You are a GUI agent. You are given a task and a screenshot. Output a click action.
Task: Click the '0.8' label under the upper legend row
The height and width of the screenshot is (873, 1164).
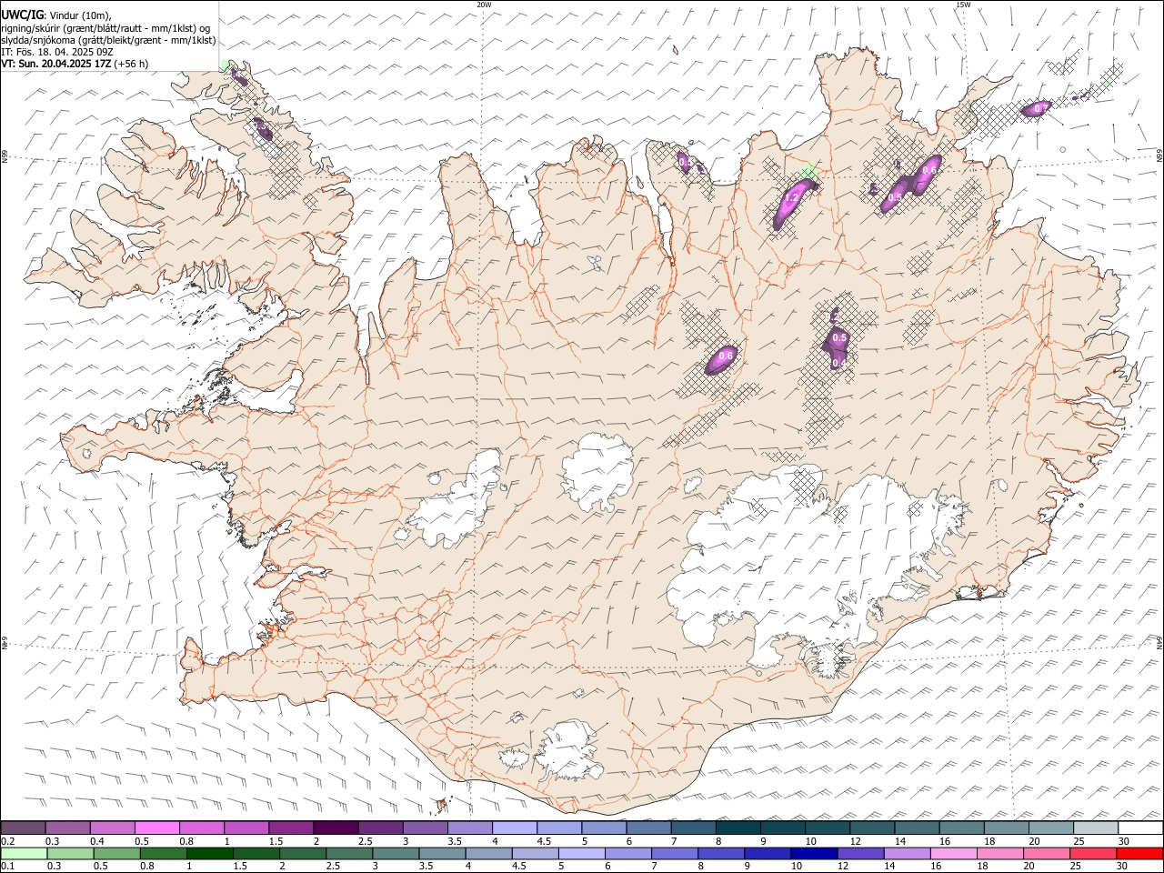click(186, 841)
